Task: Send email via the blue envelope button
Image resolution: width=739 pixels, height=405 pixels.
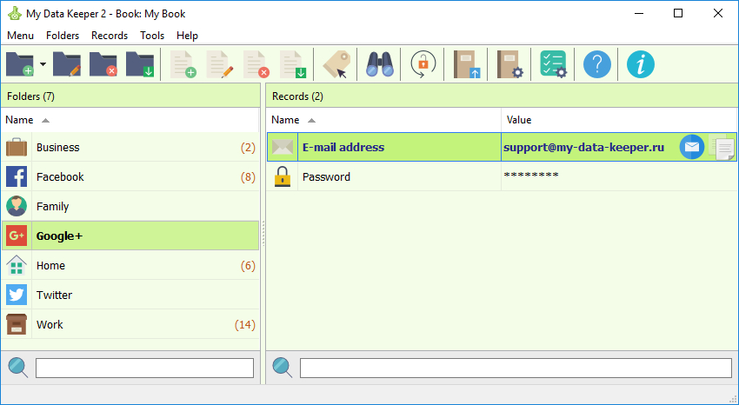Action: point(692,147)
